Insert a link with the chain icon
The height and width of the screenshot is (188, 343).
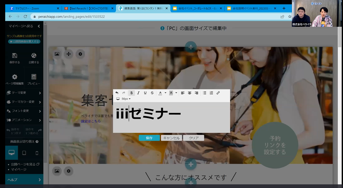click(x=218, y=93)
